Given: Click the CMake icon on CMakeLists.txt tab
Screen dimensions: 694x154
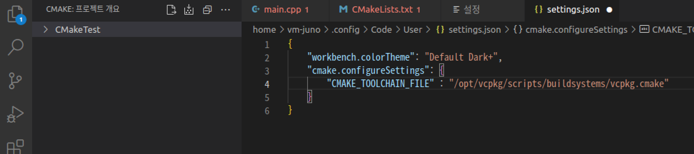Looking at the screenshot, I should click(344, 9).
